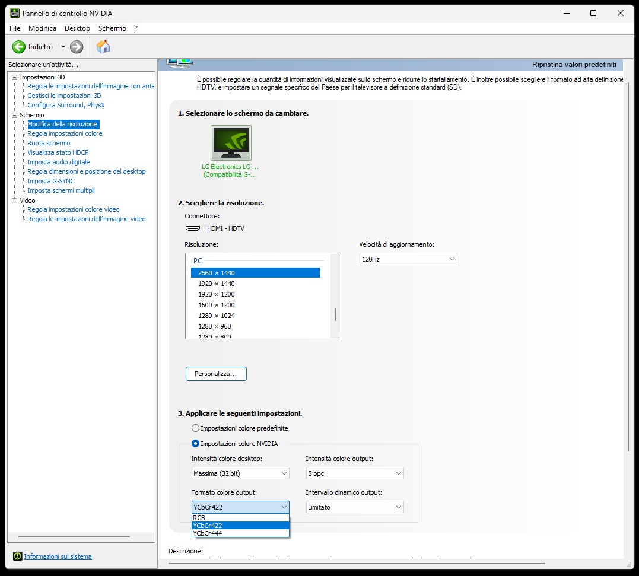Click the HDMI connector icon
The height and width of the screenshot is (576, 639).
click(193, 228)
